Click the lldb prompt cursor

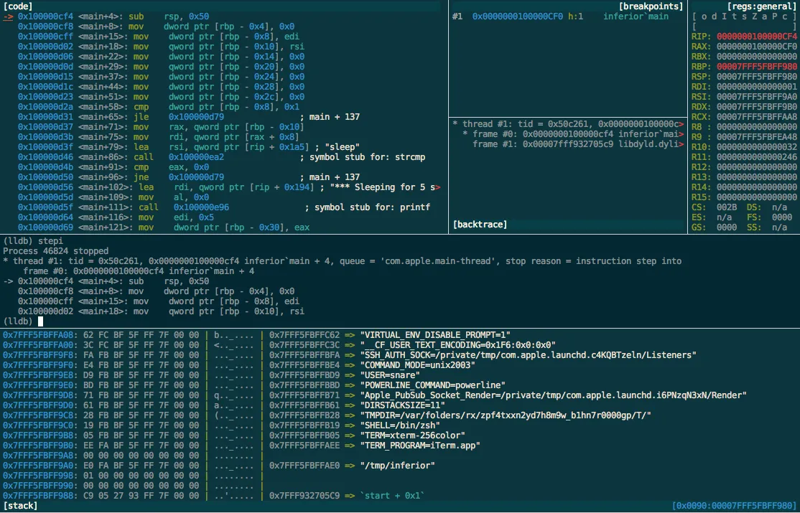click(41, 321)
